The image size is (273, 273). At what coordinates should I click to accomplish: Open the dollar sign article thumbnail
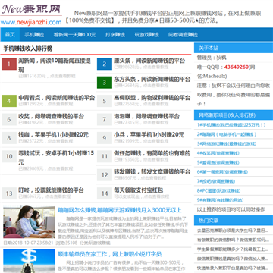coord(29,261)
